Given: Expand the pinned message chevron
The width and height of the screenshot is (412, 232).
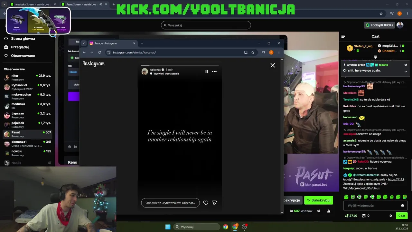Looking at the screenshot, I should [406, 72].
